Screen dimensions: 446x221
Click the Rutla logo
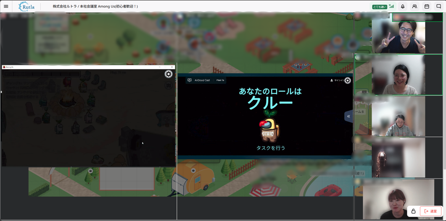[26, 7]
